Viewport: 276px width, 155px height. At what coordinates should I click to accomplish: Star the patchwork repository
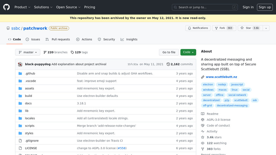[249, 28]
